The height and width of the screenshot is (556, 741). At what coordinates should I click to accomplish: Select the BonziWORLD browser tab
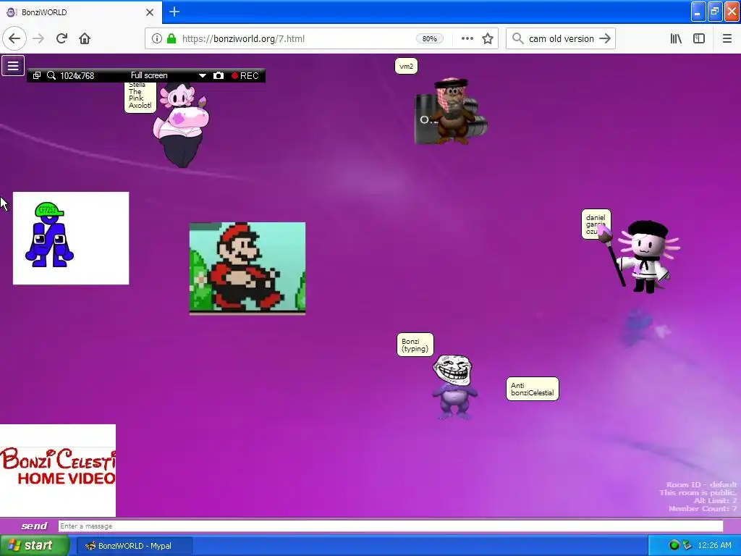pyautogui.click(x=80, y=12)
